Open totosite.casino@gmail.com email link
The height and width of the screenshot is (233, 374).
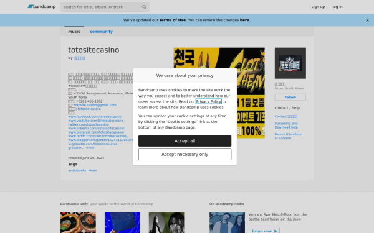95,105
